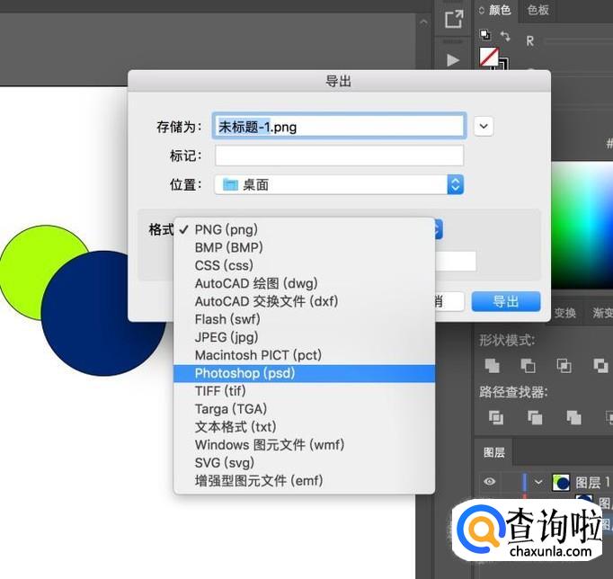
Task: Toggle visibility eye of 图层 1
Action: pyautogui.click(x=489, y=482)
